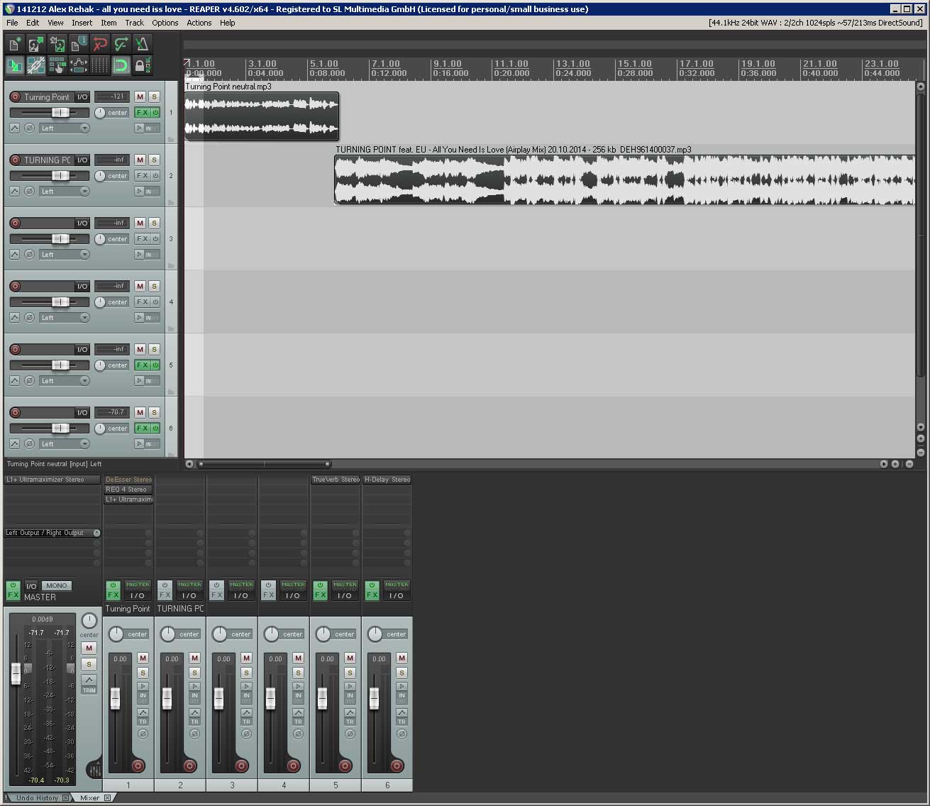Image resolution: width=930 pixels, height=806 pixels.
Task: Open the Insert menu
Action: [x=82, y=23]
